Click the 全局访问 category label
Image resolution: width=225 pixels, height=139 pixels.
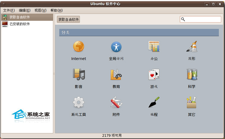(116, 58)
